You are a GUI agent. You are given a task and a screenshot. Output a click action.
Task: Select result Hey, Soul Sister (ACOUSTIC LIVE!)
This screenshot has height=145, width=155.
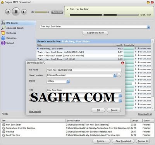point(80,52)
